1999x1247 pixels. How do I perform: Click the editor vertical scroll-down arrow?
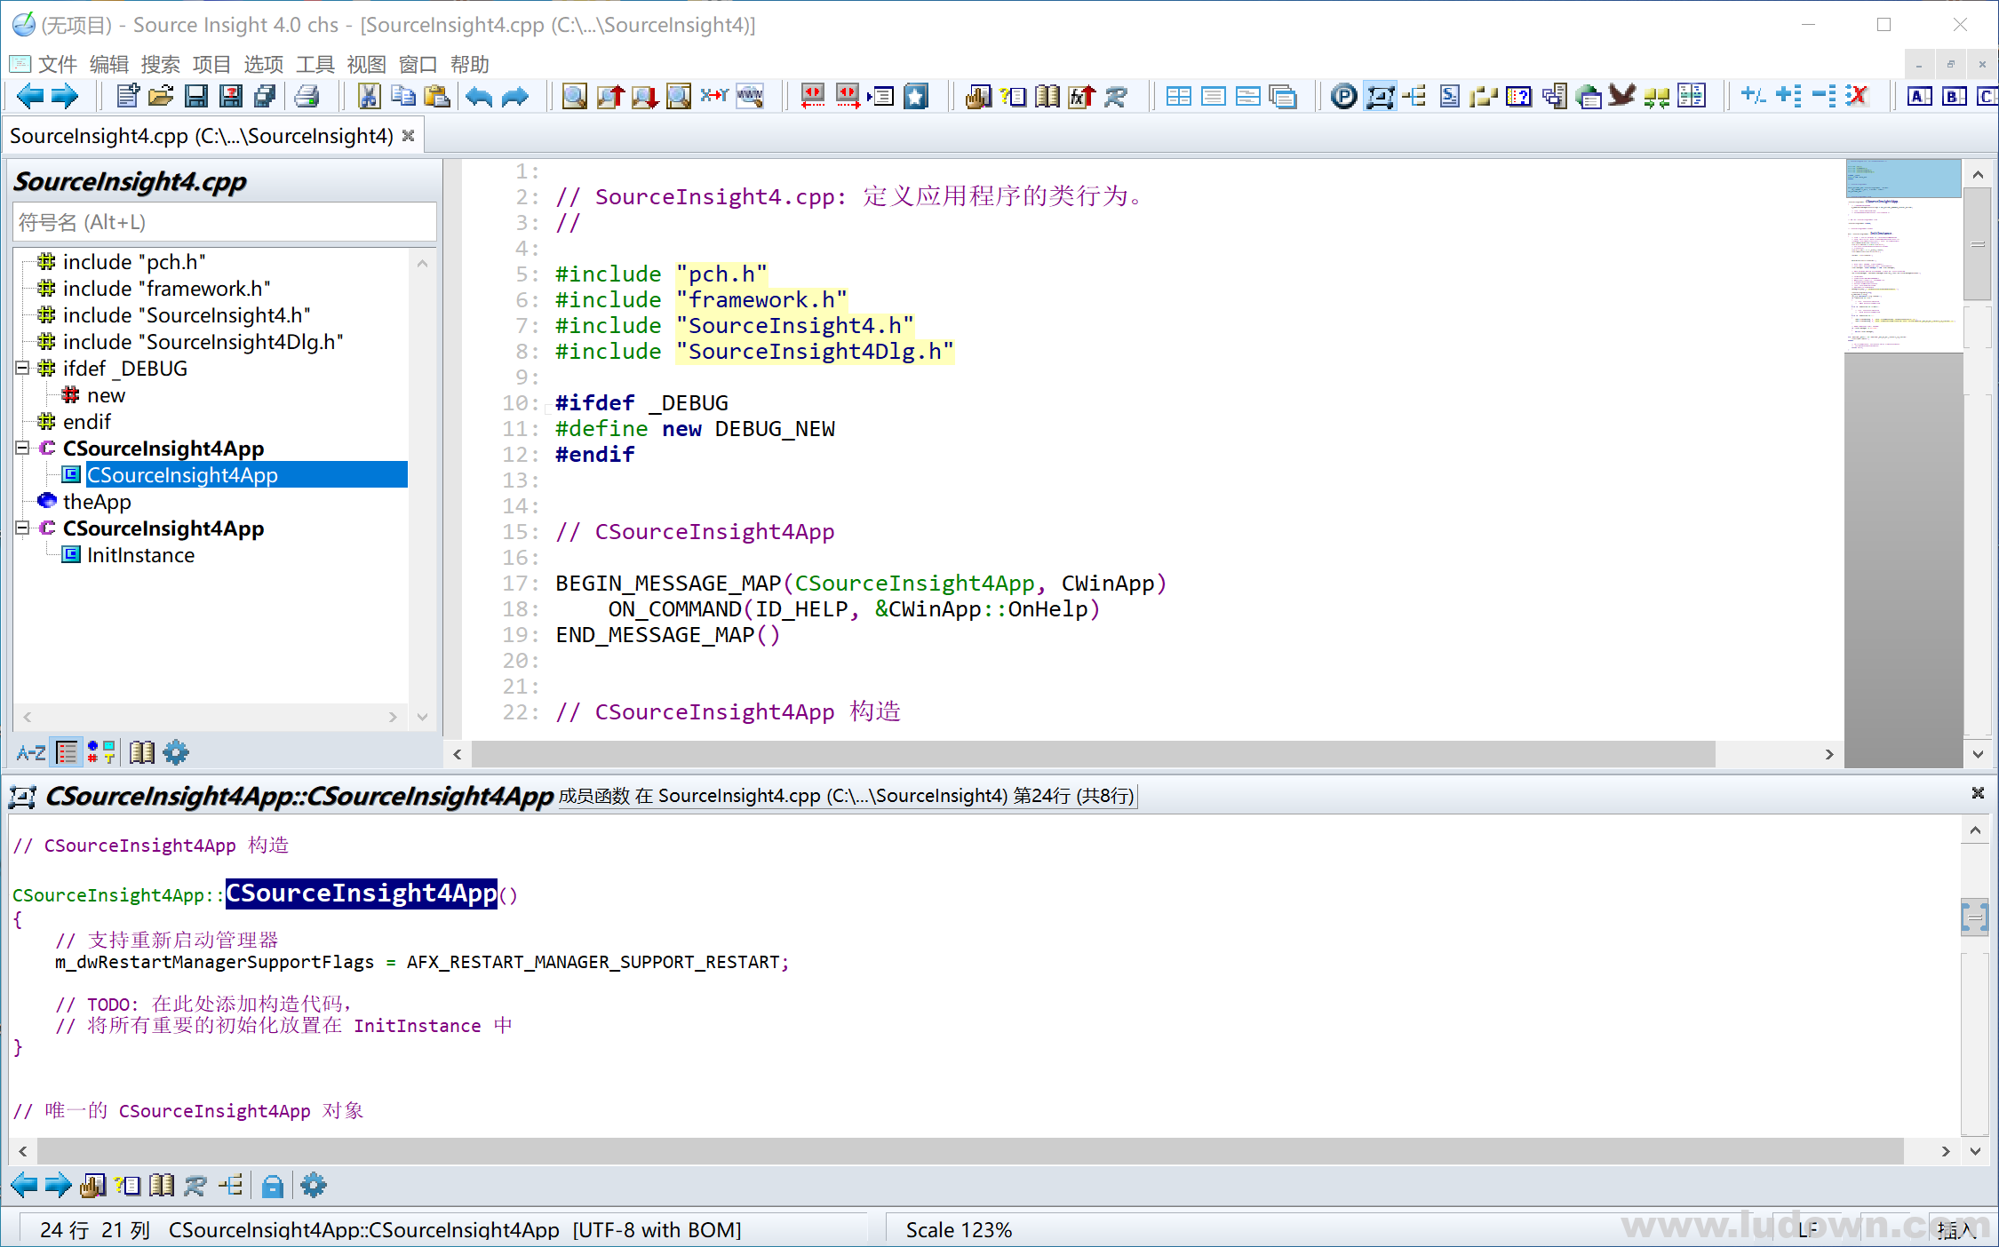tap(1978, 754)
